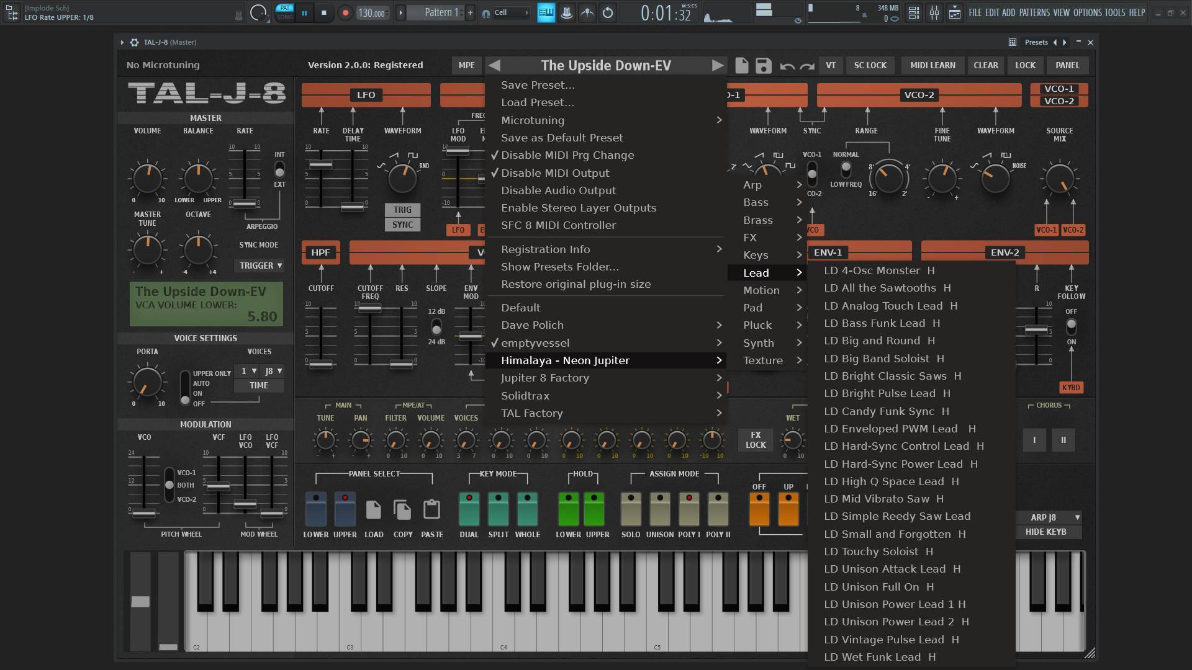The height and width of the screenshot is (670, 1192).
Task: Click the MIDI LEARN button
Action: [x=932, y=65]
